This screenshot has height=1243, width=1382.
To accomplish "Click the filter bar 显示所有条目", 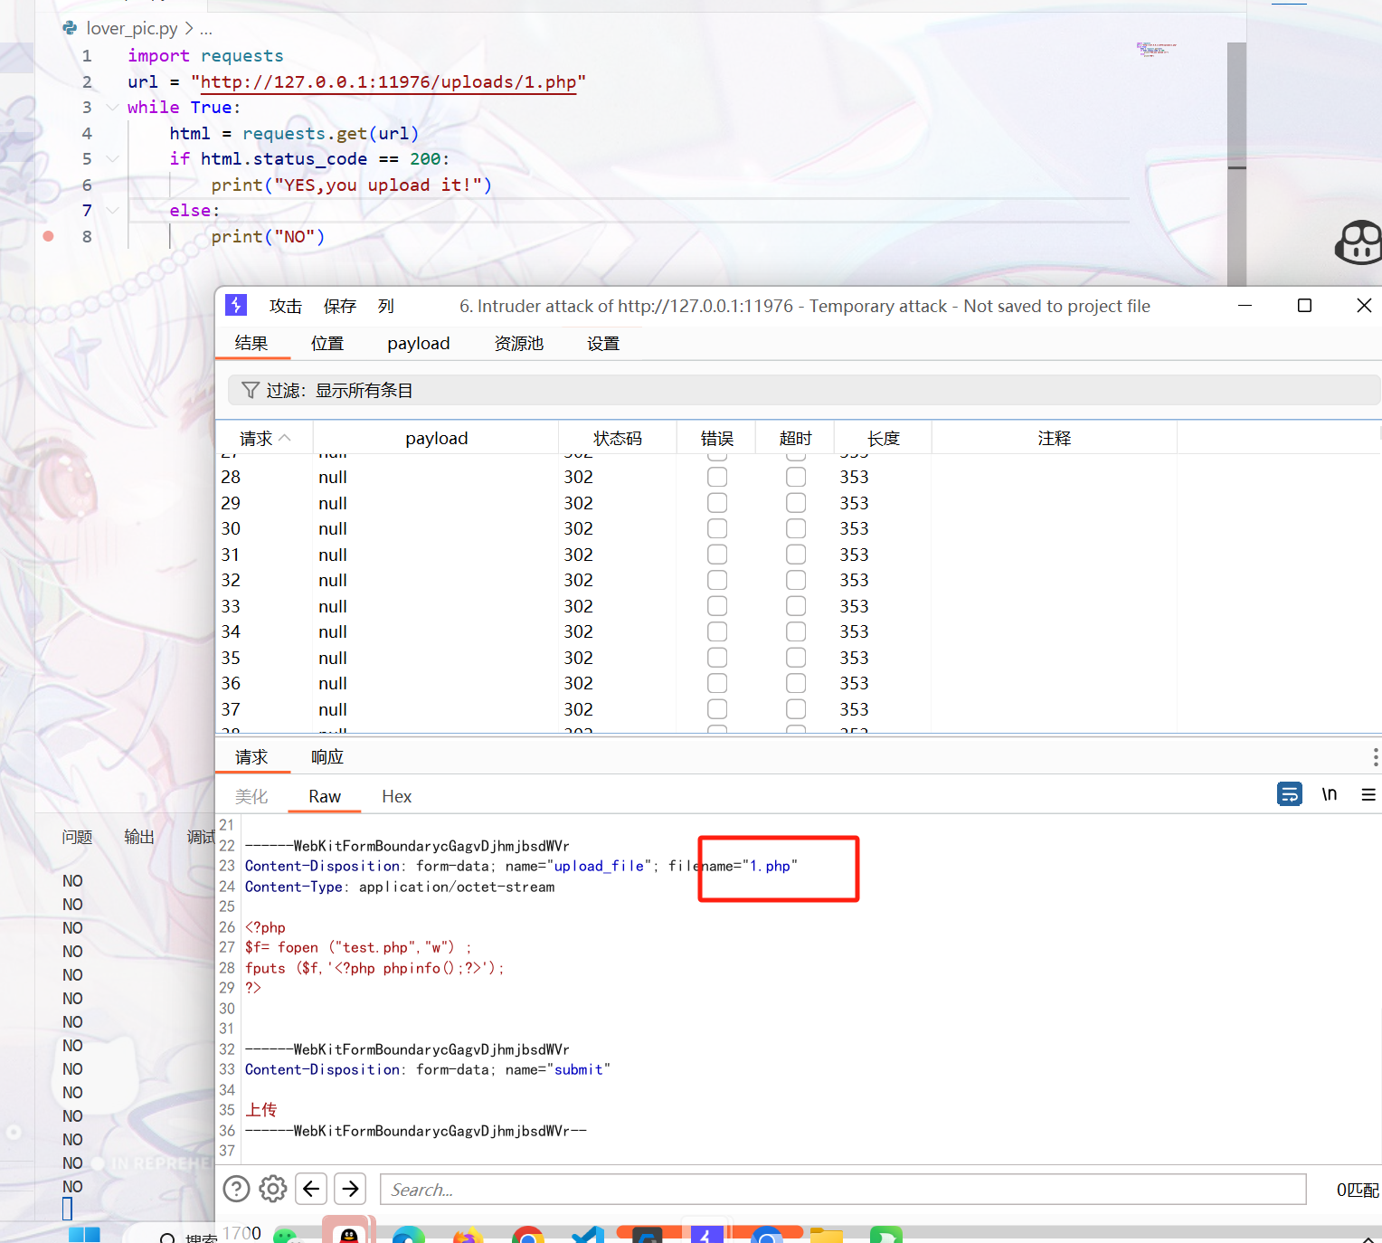I will point(804,390).
